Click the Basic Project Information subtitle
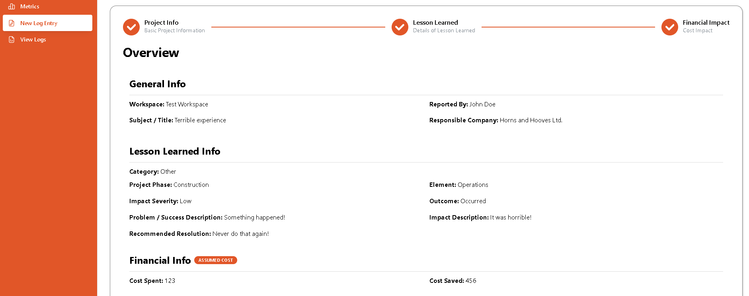The width and height of the screenshot is (749, 296). 174,31
